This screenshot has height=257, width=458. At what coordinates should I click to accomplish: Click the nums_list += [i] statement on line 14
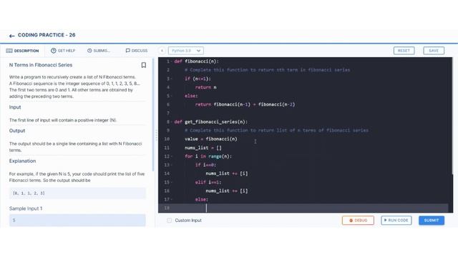click(x=227, y=173)
